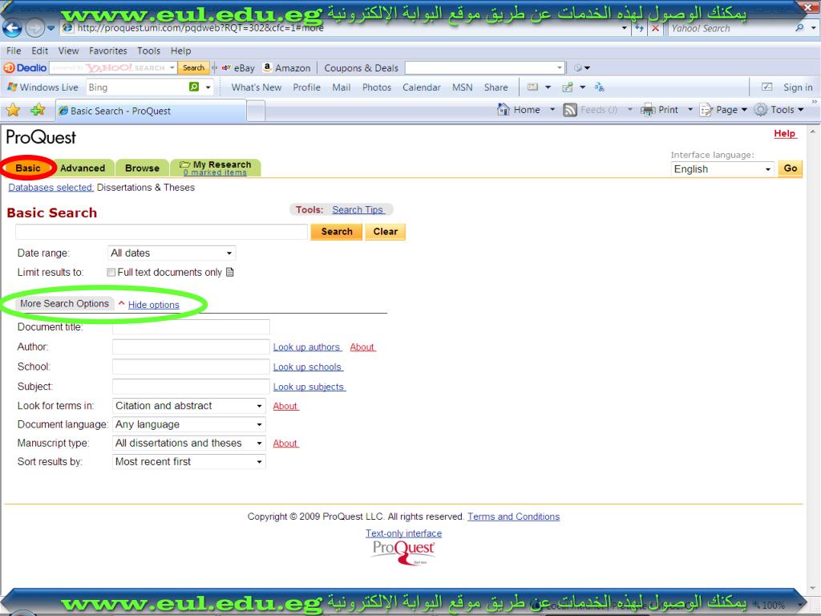Screen dimensions: 821x616
Task: Open the Text-only interface link
Action: coord(404,533)
